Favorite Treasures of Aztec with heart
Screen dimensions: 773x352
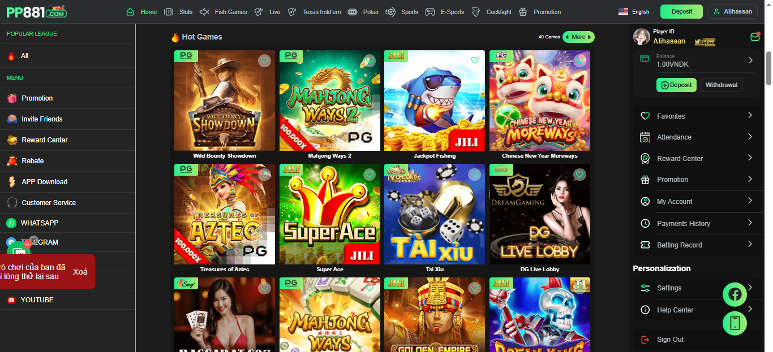click(264, 175)
